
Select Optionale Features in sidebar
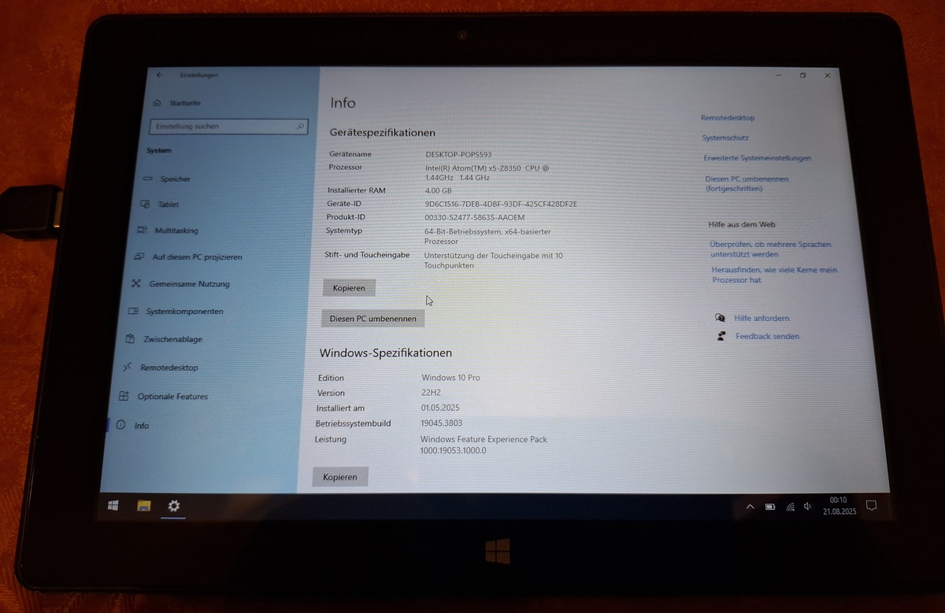click(x=172, y=397)
